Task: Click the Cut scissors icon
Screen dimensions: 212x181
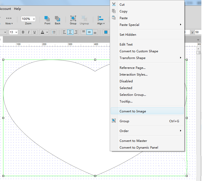Action: tap(114, 4)
